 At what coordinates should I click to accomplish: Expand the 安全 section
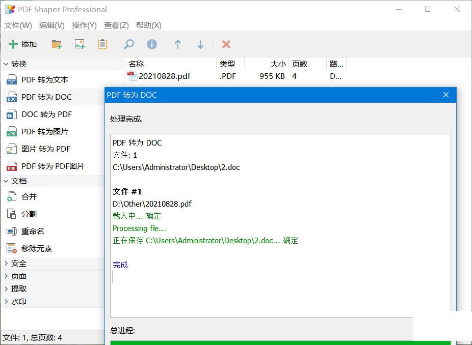pyautogui.click(x=6, y=264)
